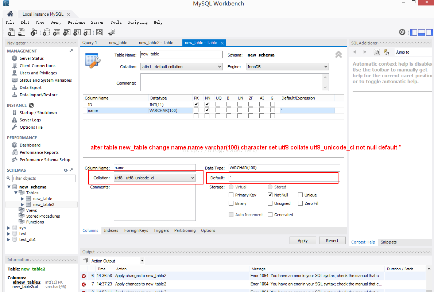Click the SQL Additions forward arrow
Image resolution: width=434 pixels, height=292 pixels.
[365, 52]
